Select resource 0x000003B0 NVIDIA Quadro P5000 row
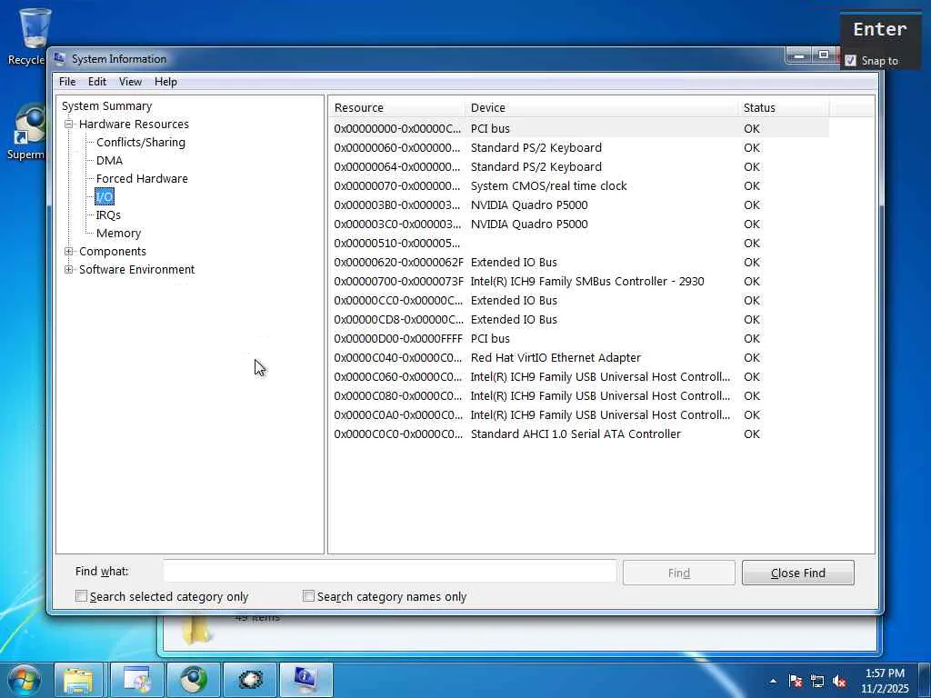 click(x=579, y=204)
